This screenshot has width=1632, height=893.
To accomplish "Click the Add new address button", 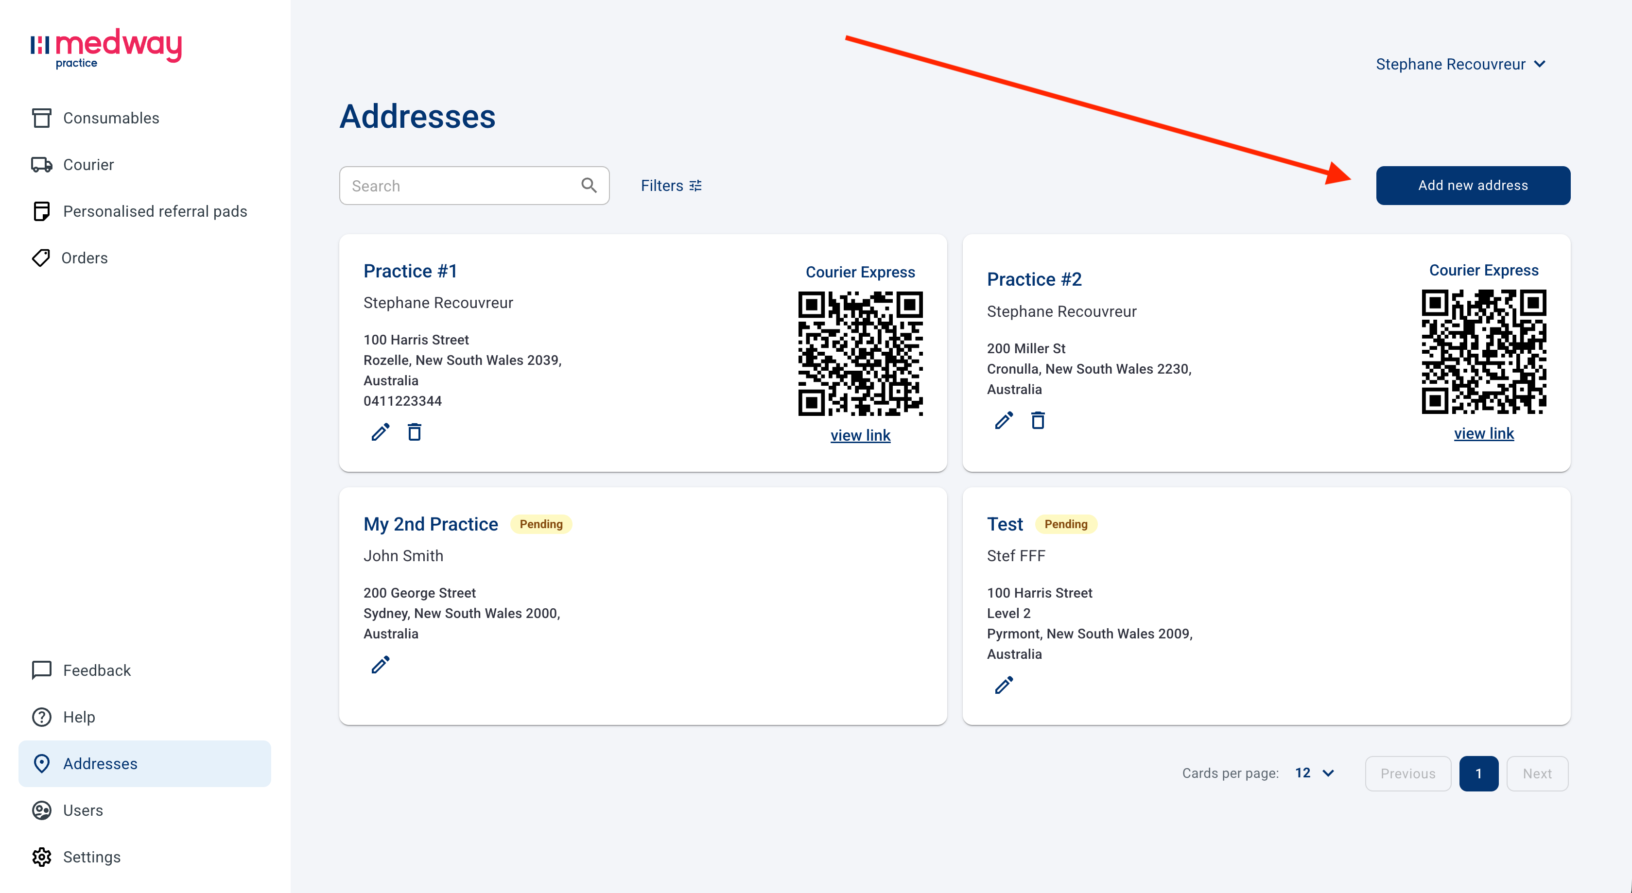I will click(1473, 185).
